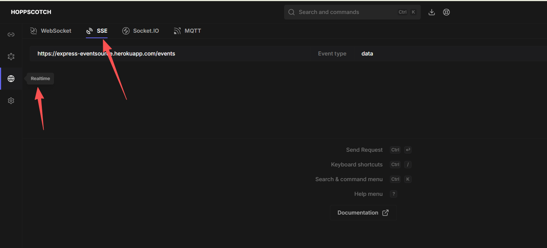Open the REST link icon in sidebar
This screenshot has height=248, width=547.
(11, 35)
